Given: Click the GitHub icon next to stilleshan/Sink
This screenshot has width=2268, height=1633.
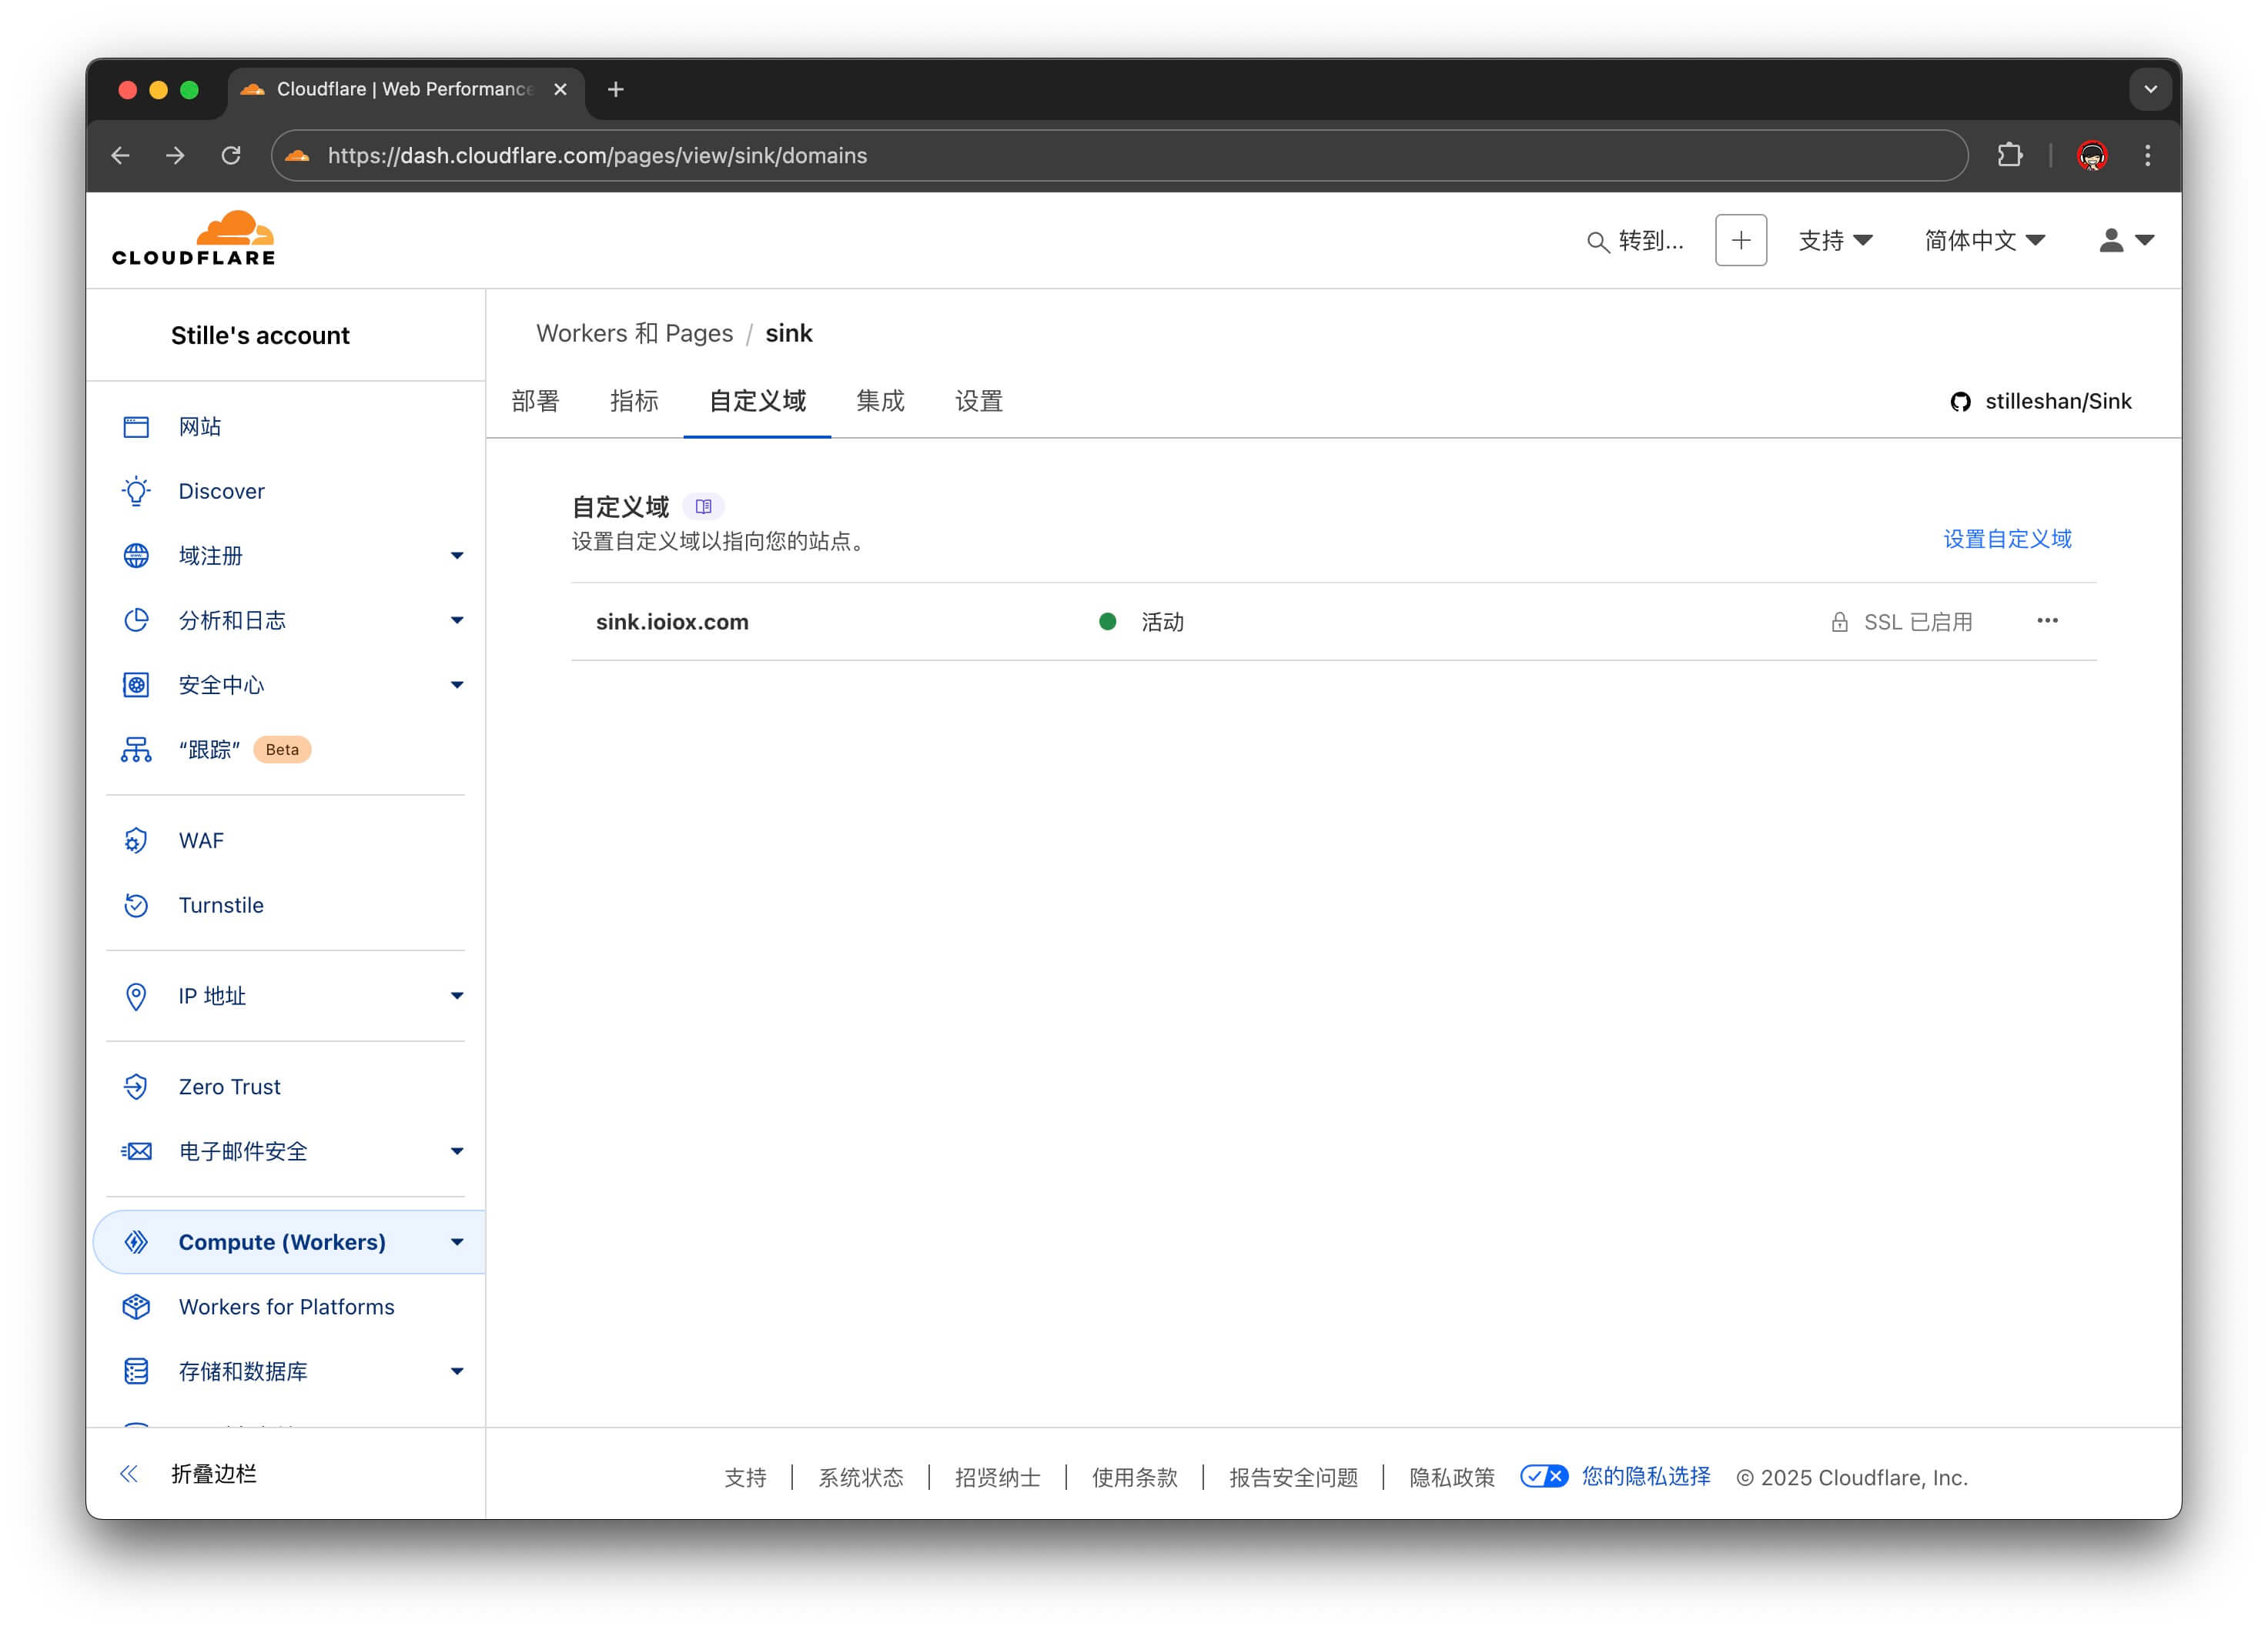Looking at the screenshot, I should pos(1960,402).
